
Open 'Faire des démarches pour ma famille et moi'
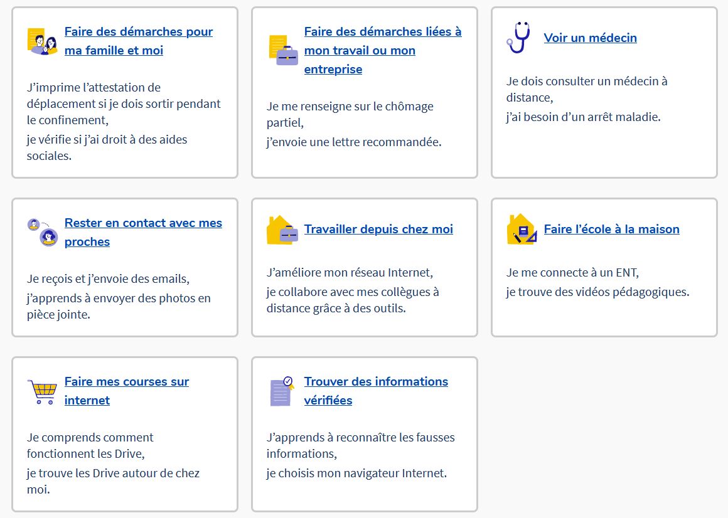coord(138,32)
